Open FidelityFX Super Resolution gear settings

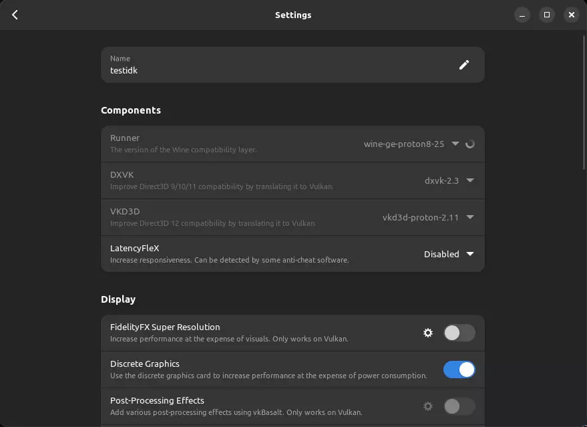428,333
